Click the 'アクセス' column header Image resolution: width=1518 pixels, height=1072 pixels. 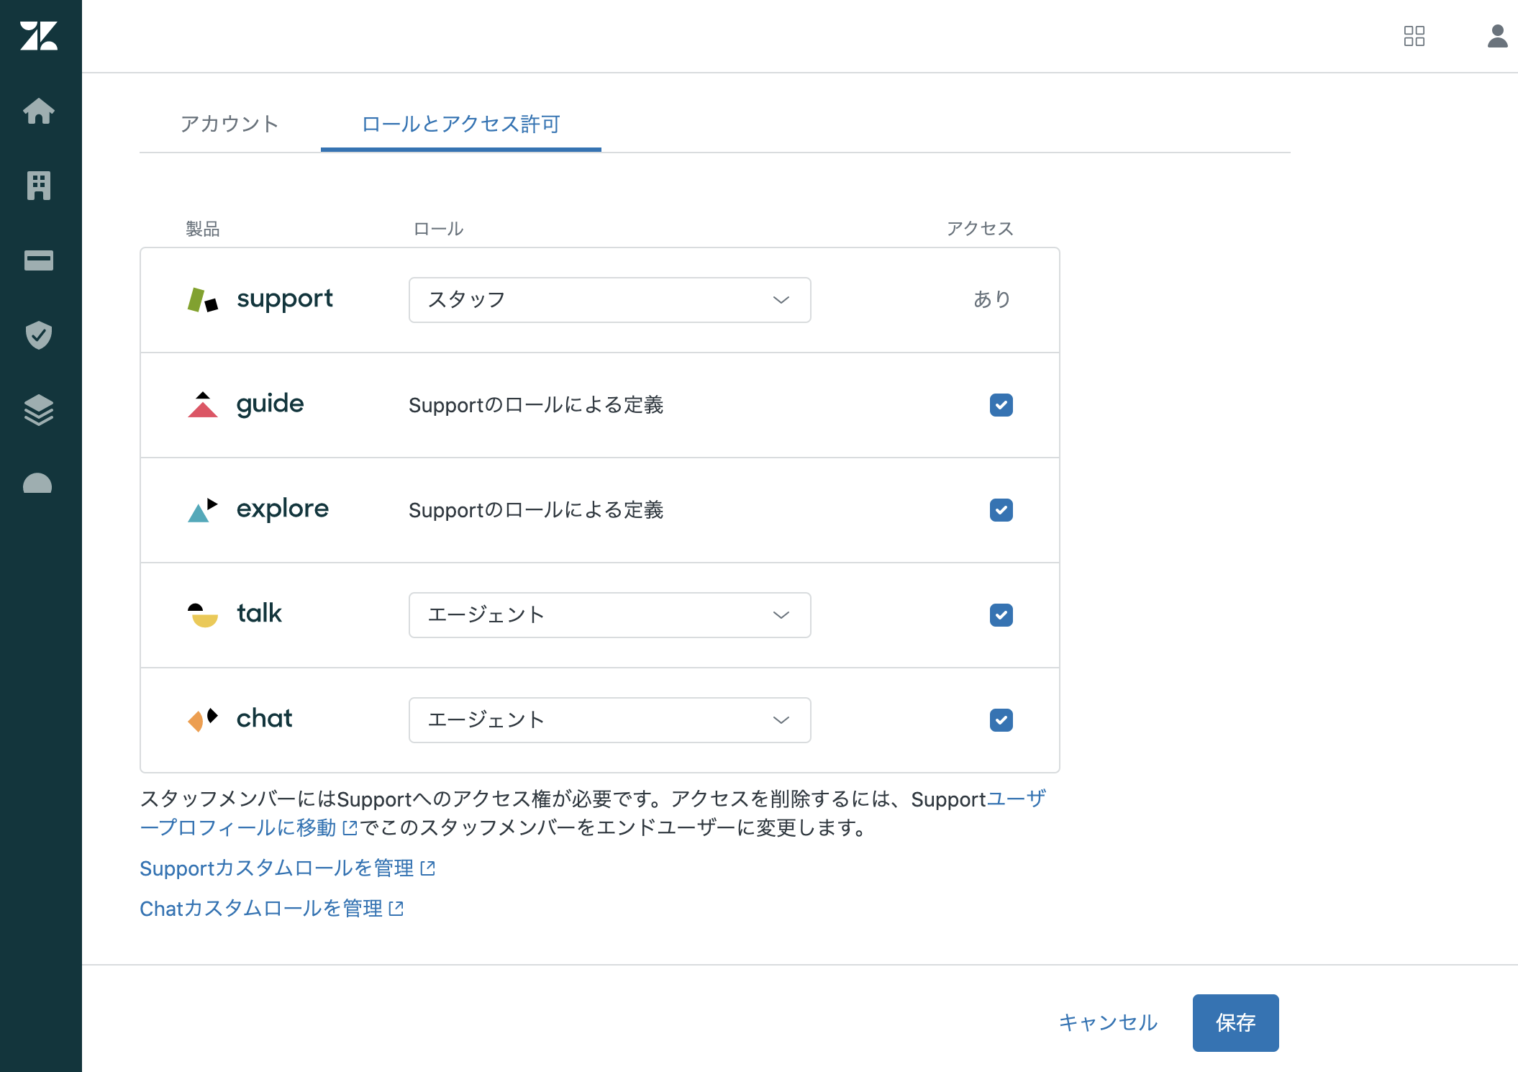[980, 229]
